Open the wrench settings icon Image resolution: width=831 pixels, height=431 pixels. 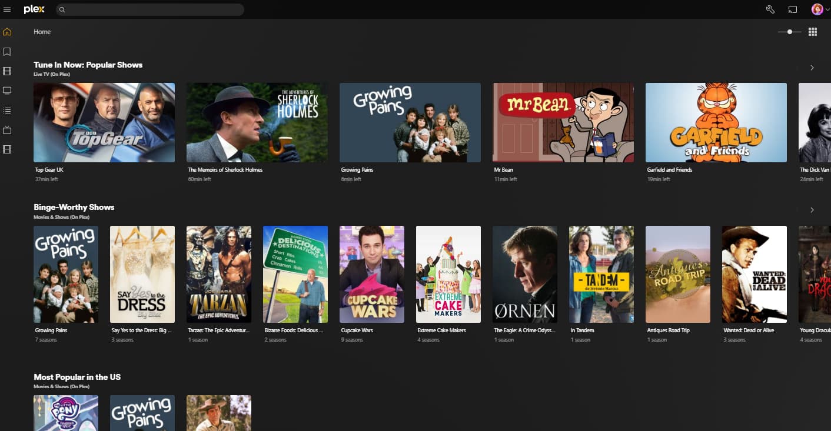(x=770, y=9)
